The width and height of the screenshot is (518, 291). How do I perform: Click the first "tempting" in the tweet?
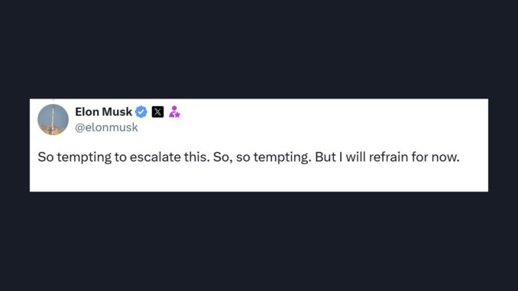[x=84, y=157]
